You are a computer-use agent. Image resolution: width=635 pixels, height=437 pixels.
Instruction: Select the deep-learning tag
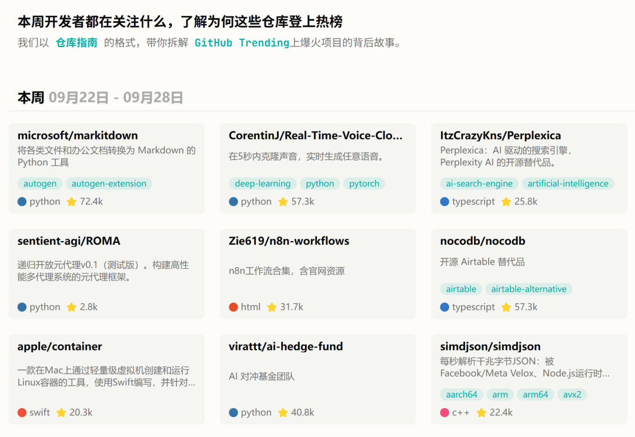262,184
